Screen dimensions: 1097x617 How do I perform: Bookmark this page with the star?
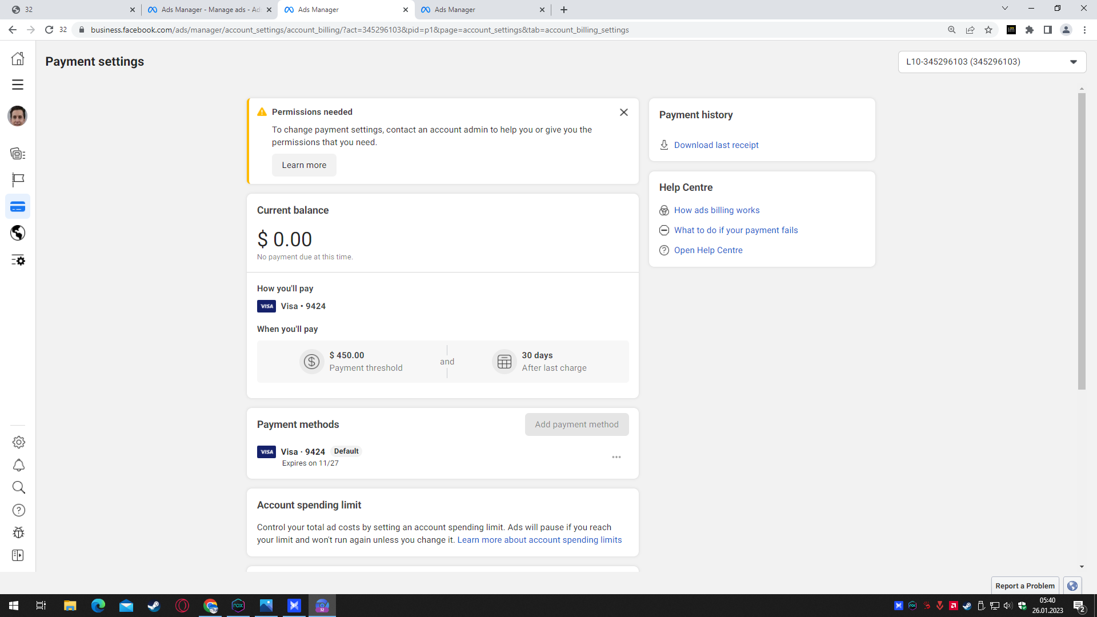click(x=988, y=30)
